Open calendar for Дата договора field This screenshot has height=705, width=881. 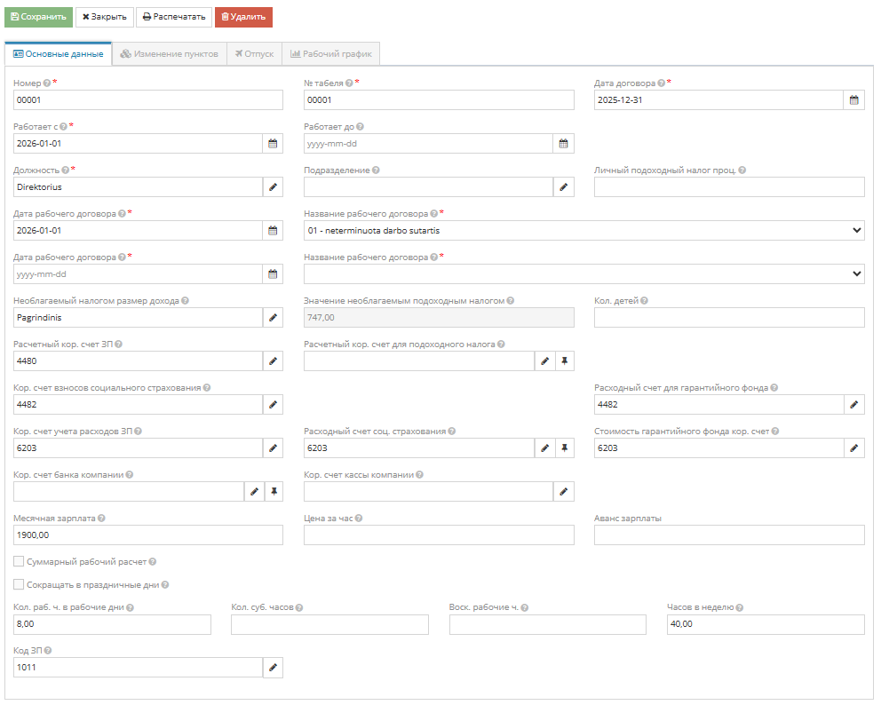[853, 100]
